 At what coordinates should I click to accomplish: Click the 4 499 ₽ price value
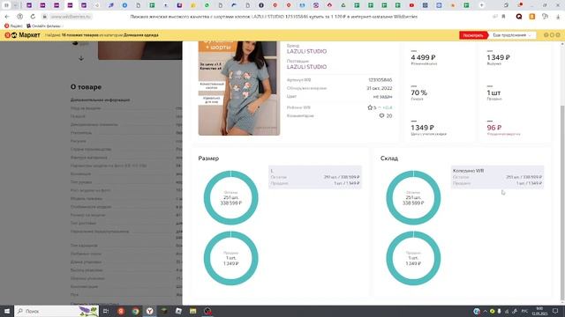click(x=423, y=57)
